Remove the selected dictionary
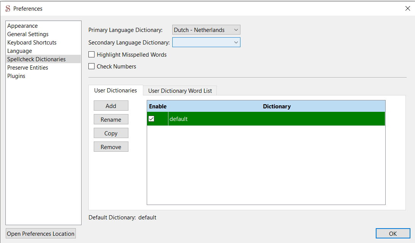 (111, 147)
